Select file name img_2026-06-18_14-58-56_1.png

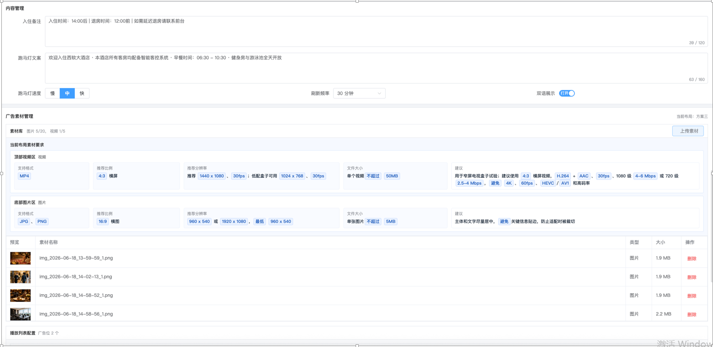click(76, 314)
